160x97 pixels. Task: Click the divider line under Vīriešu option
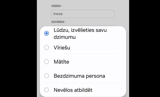point(83,55)
